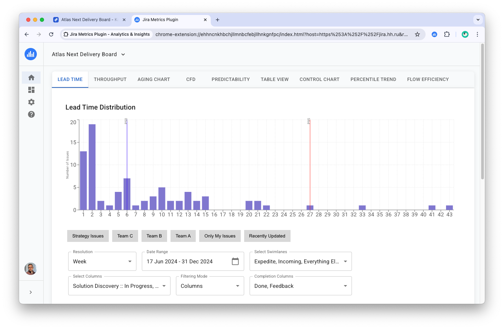Screen dimensions: 504x329
Task: Open settings gear in the sidebar
Action: pyautogui.click(x=31, y=102)
